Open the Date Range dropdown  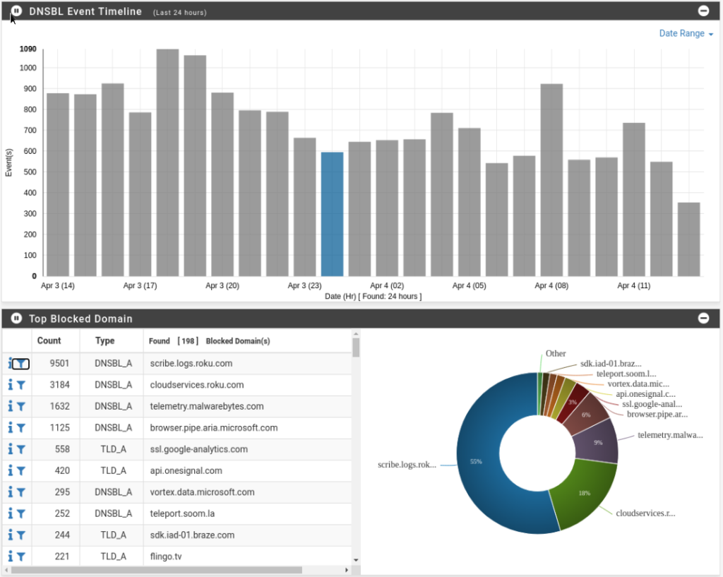[x=686, y=33]
